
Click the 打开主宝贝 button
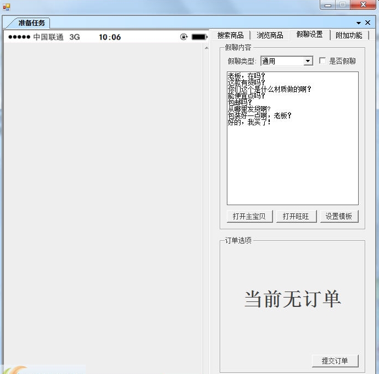click(x=249, y=216)
